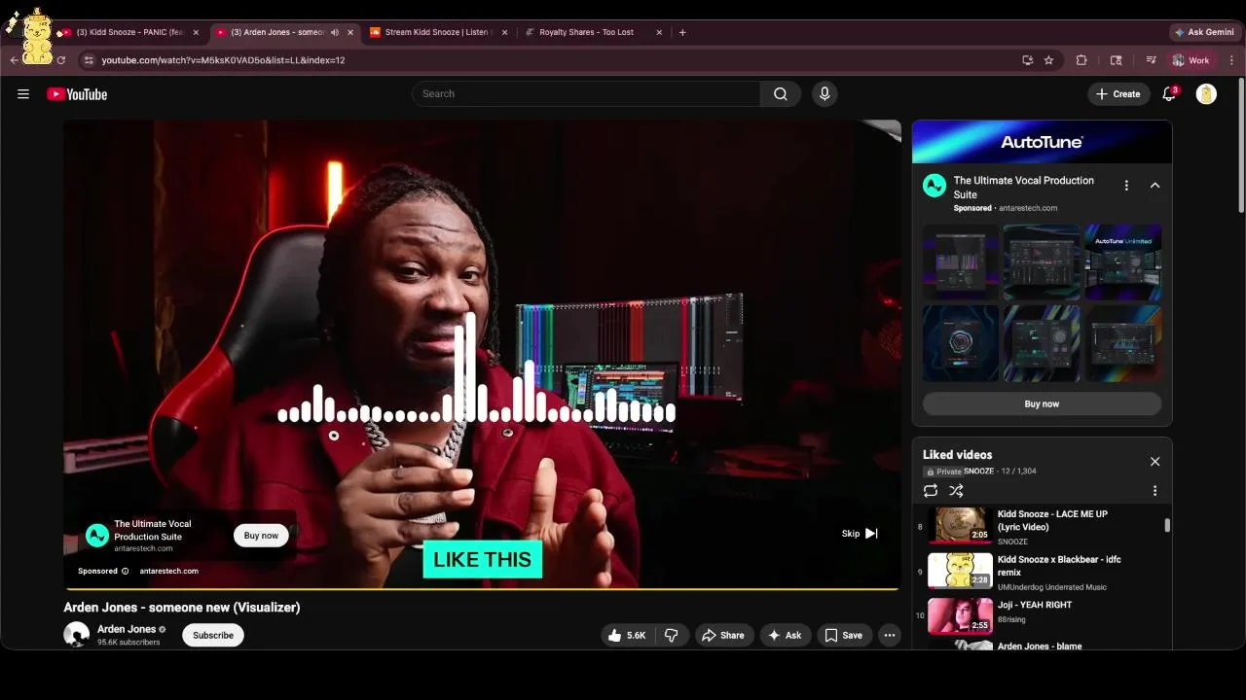Viewport: 1246px width, 700px height.
Task: Click the AutoTune banner logo in ad panel
Action: coord(1042,142)
